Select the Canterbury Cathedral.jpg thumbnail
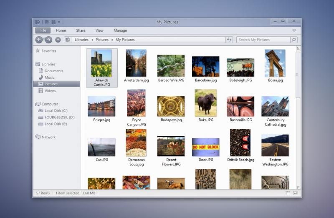Viewport: 334px width, 218px height. [275, 106]
